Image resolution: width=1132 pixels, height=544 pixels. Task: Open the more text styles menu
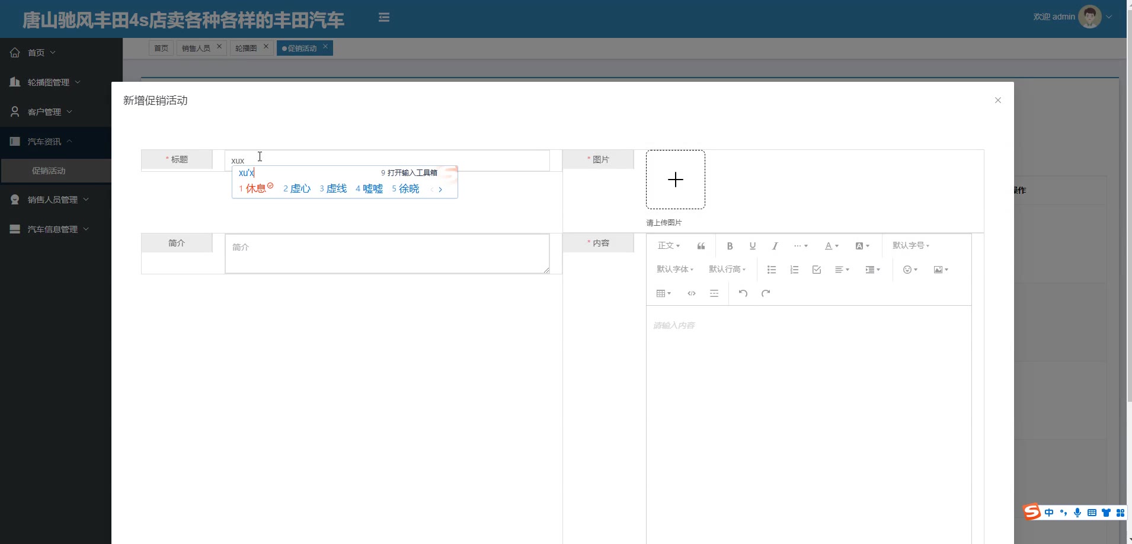click(801, 246)
